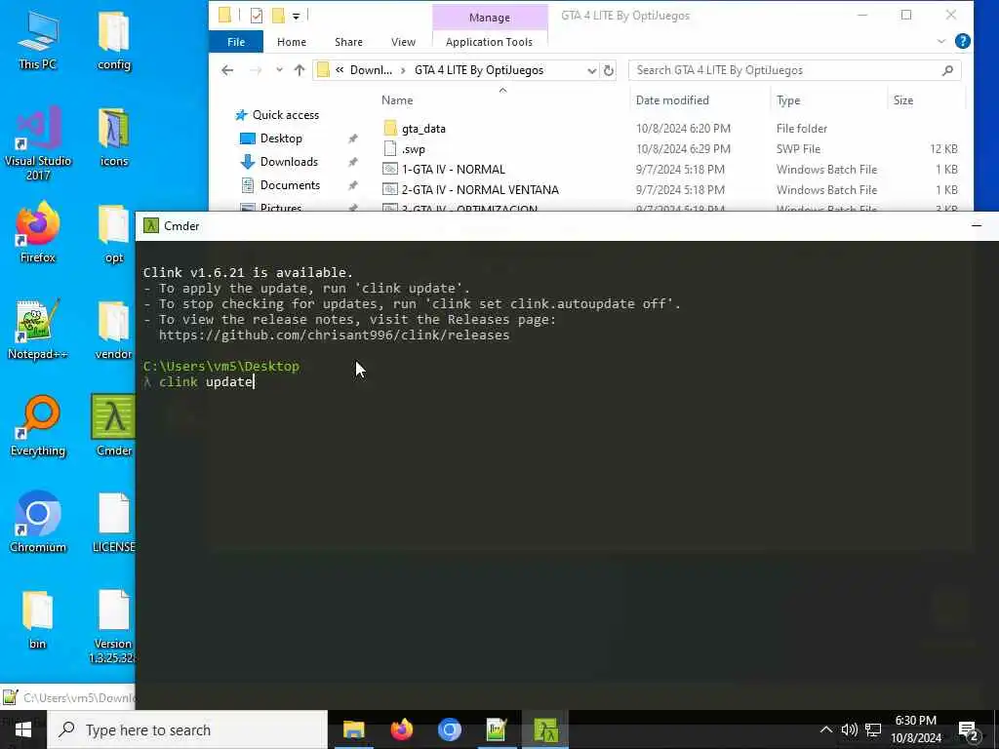
Task: Select LICENSE file on desktop
Action: click(113, 523)
